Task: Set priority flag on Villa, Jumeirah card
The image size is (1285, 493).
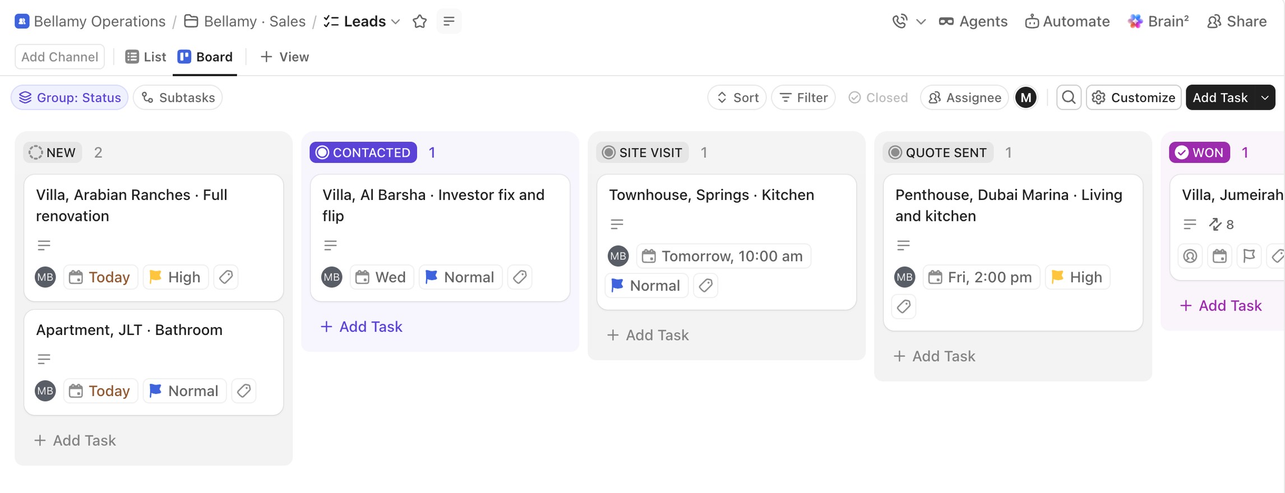Action: coord(1249,256)
